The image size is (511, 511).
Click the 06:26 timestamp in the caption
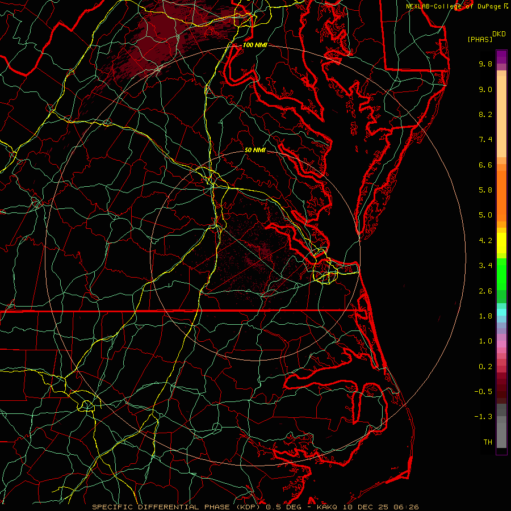406,507
